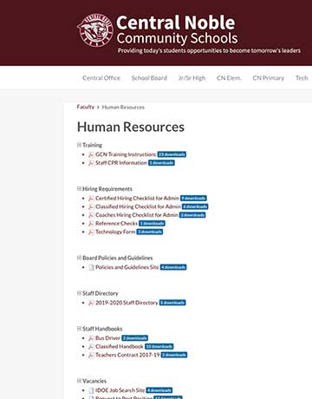This screenshot has height=399, width=312.
Task: Click PDF icon beside GCN Training Instructions
Action: (91, 154)
